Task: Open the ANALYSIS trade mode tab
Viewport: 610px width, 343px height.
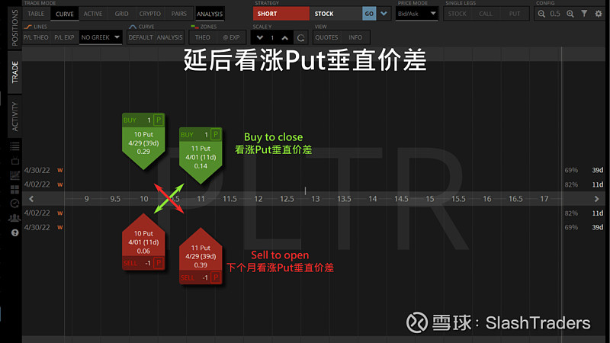Action: tap(210, 14)
